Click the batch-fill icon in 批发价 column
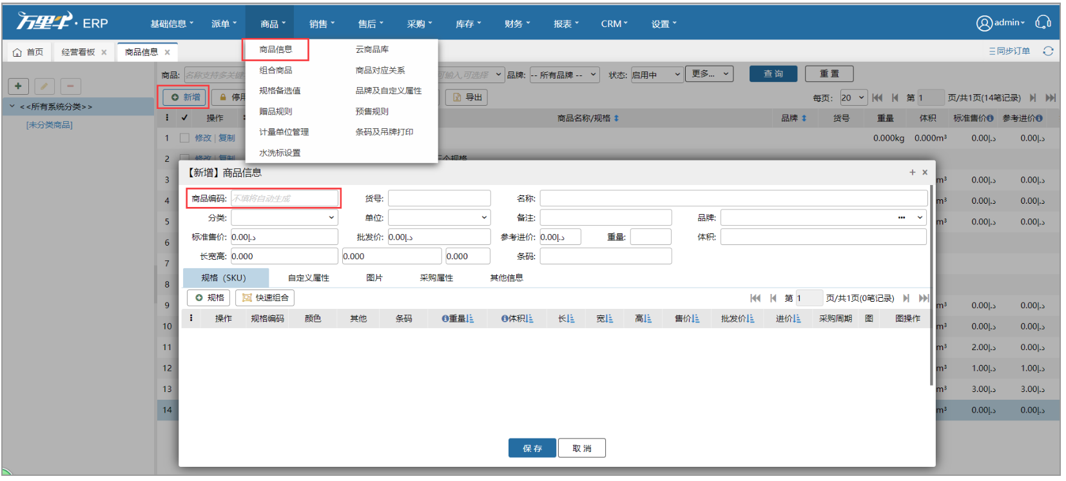The width and height of the screenshot is (1066, 481). click(x=750, y=319)
